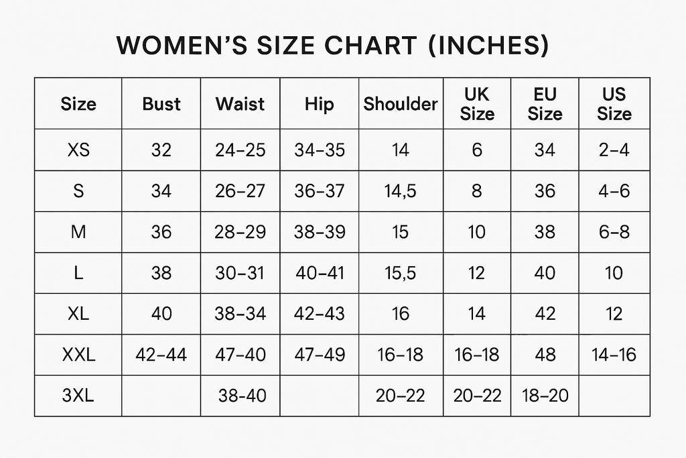Screen dimensions: 686x458
Task: Select the empty 3XL bust cell
Action: [x=161, y=396]
